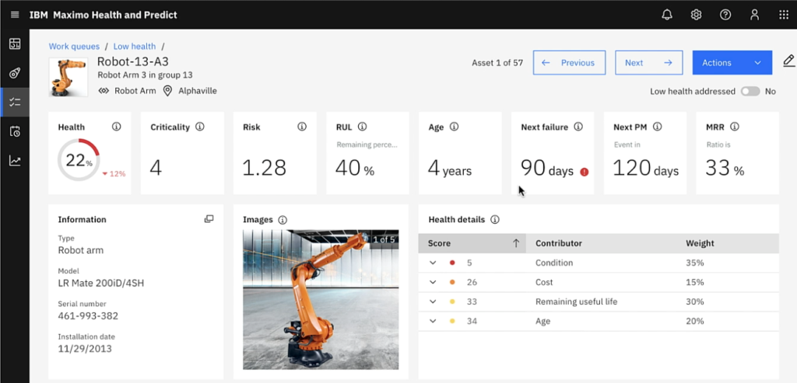
Task: Click the Health info icon
Action: (117, 127)
